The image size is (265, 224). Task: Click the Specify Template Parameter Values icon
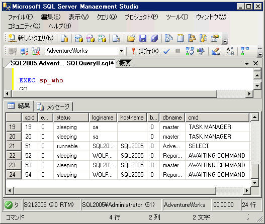[x=230, y=51]
